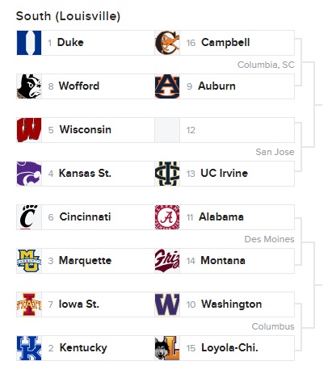Click the Duke team logo
The image size is (332, 378).
pos(29,43)
